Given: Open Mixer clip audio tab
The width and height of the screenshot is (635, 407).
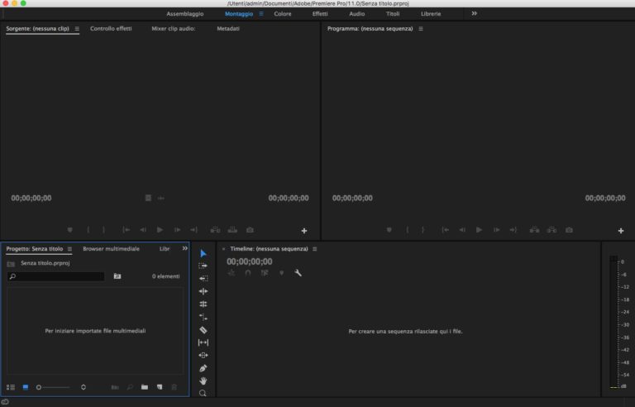Looking at the screenshot, I should click(x=174, y=28).
